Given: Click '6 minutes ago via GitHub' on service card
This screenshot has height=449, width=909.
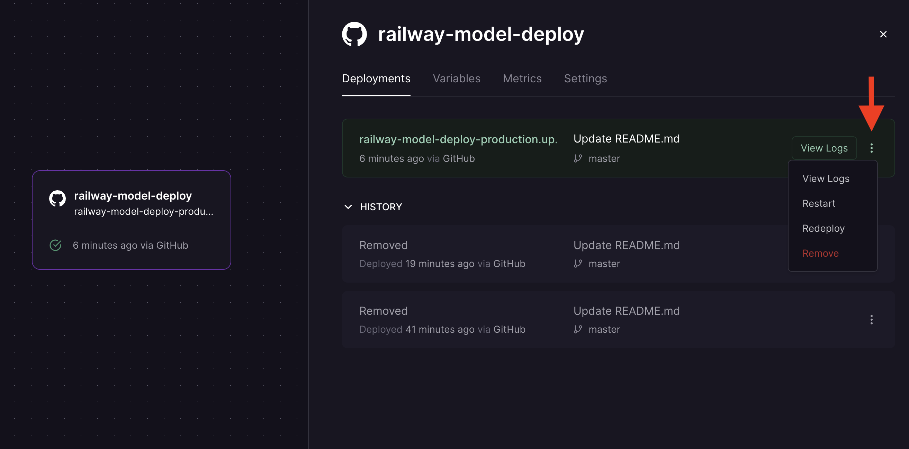Looking at the screenshot, I should coord(130,245).
